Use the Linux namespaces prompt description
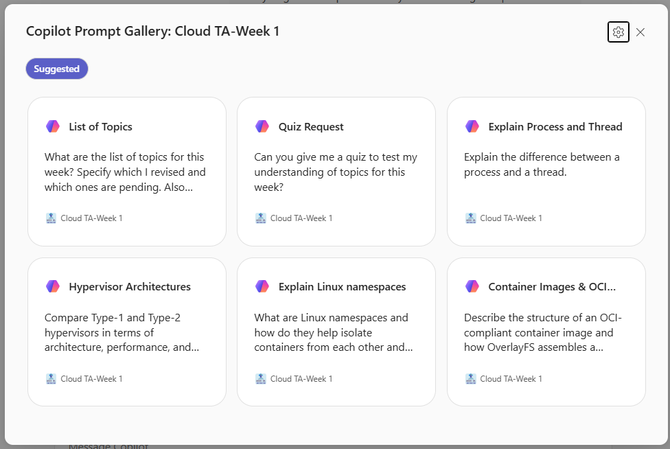This screenshot has width=670, height=449. (x=333, y=332)
